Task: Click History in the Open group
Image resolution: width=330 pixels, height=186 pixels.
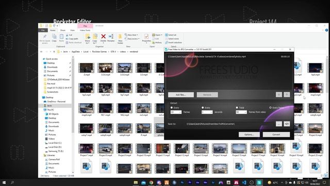Action: (x=157, y=42)
